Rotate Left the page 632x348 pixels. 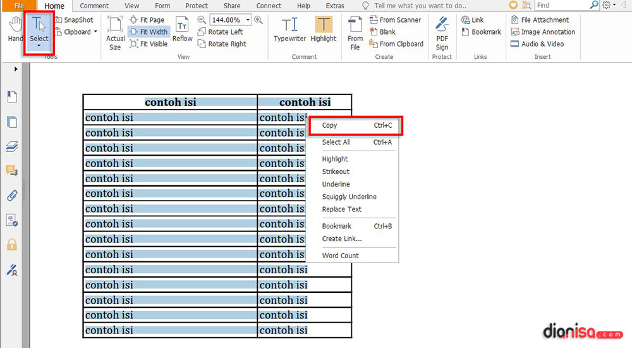point(221,32)
